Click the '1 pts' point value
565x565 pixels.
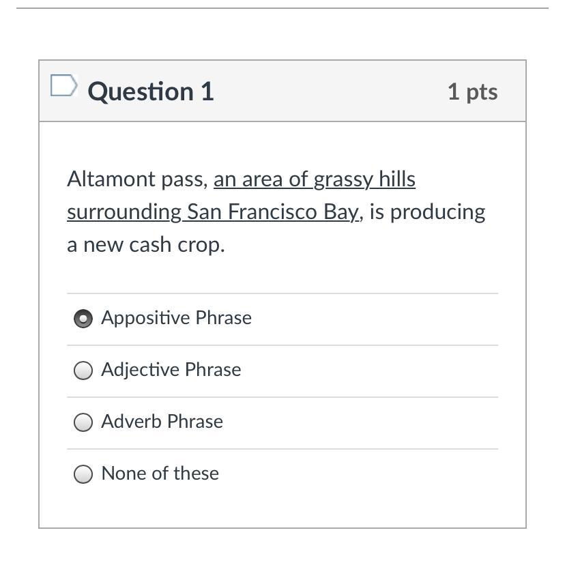coord(472,91)
